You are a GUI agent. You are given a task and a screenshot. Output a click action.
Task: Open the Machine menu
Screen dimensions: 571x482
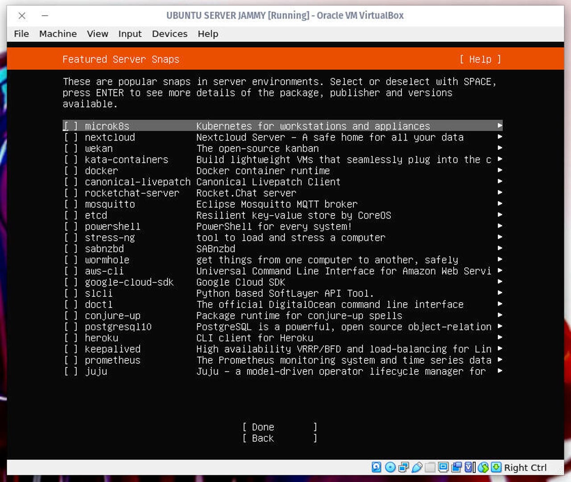58,34
